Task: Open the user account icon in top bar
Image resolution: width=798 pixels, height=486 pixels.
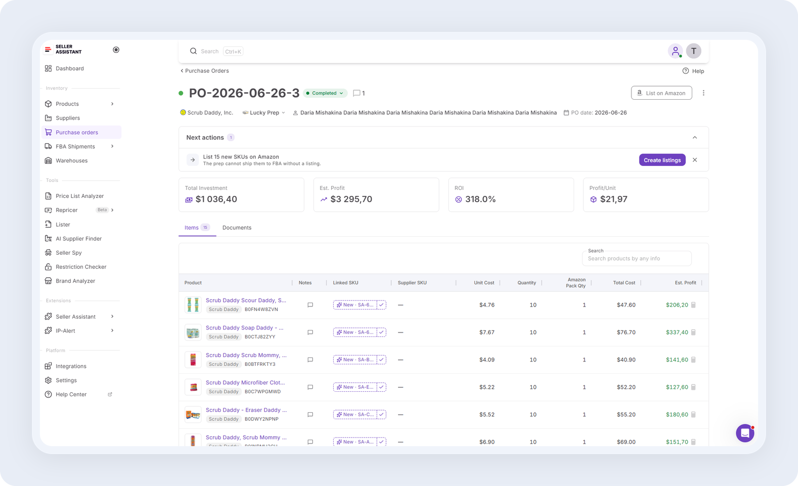Action: [675, 51]
